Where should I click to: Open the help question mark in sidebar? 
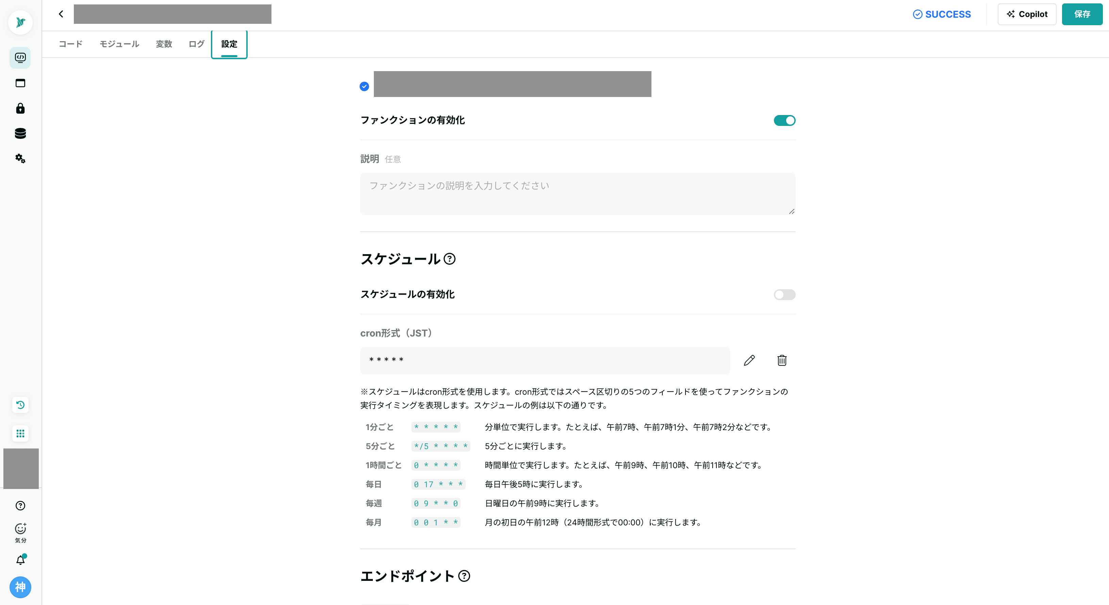(x=20, y=506)
